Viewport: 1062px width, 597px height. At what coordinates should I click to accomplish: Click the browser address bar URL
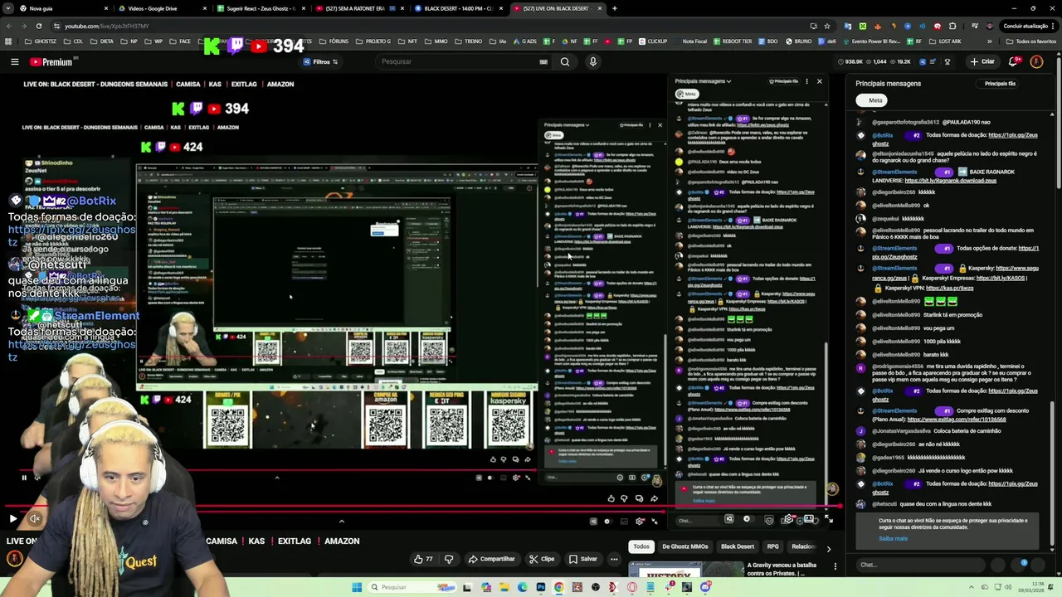point(106,26)
